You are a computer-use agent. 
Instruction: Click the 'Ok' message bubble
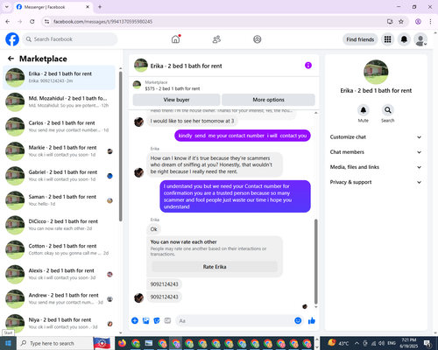click(153, 229)
